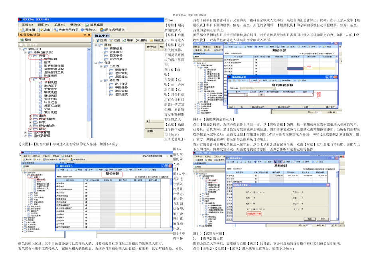This screenshot has width=379, height=268.
Task: Collapse the 凭证 folder node
Action: 30,79
